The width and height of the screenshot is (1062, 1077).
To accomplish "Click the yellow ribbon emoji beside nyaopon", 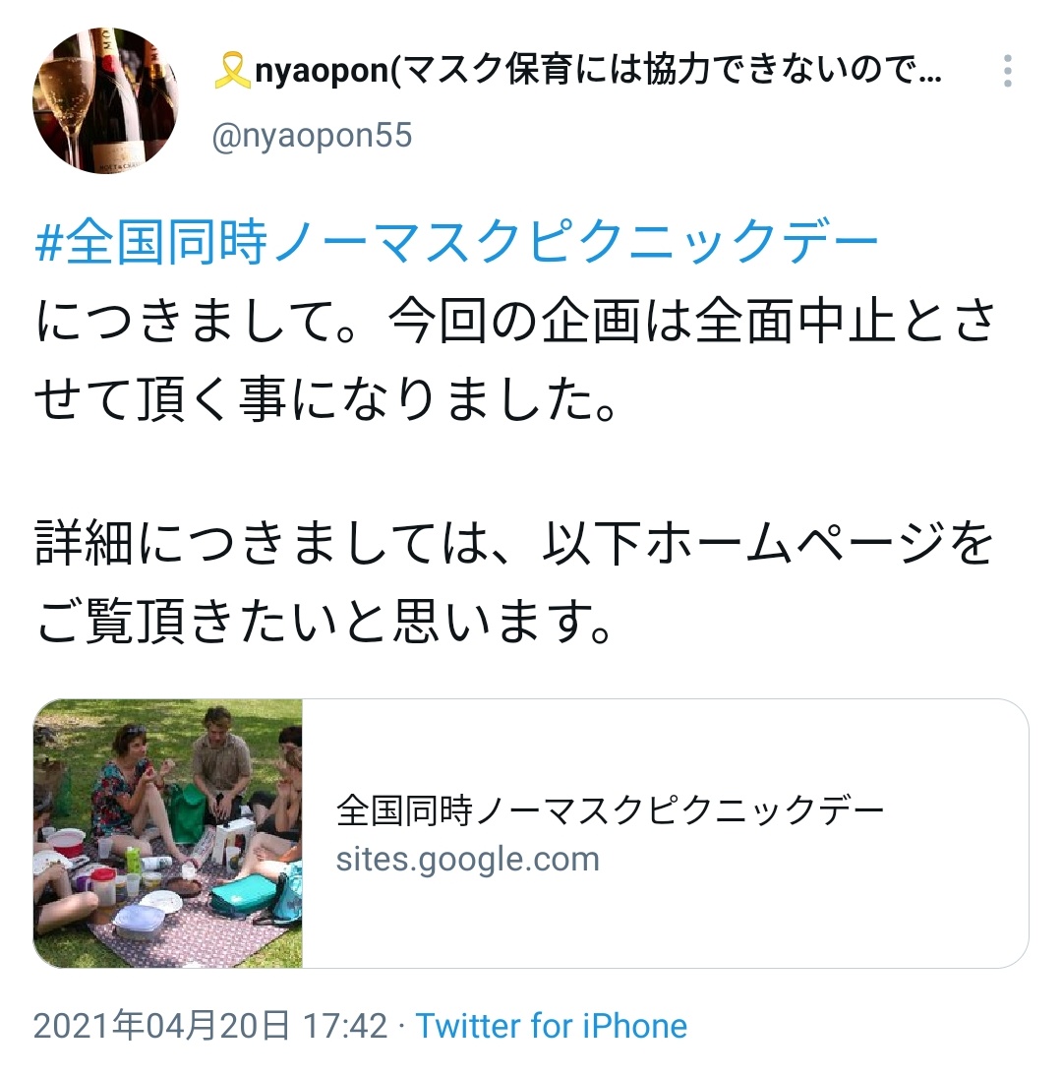I will [x=232, y=71].
